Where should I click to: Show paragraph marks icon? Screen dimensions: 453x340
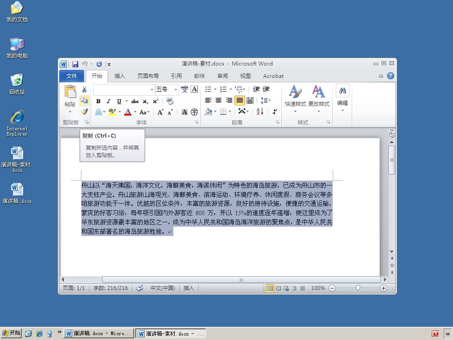point(275,111)
